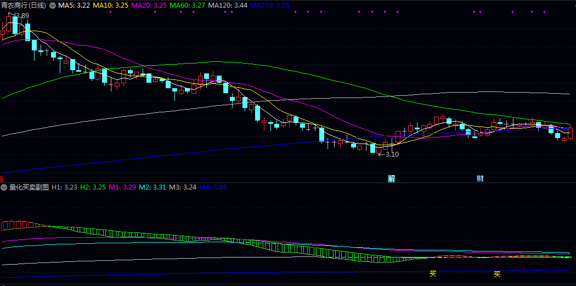Image resolution: width=576 pixels, height=286 pixels.
Task: Select the MA5 moving average label
Action: (74, 5)
